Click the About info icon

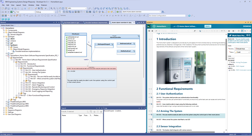coord(25,8)
